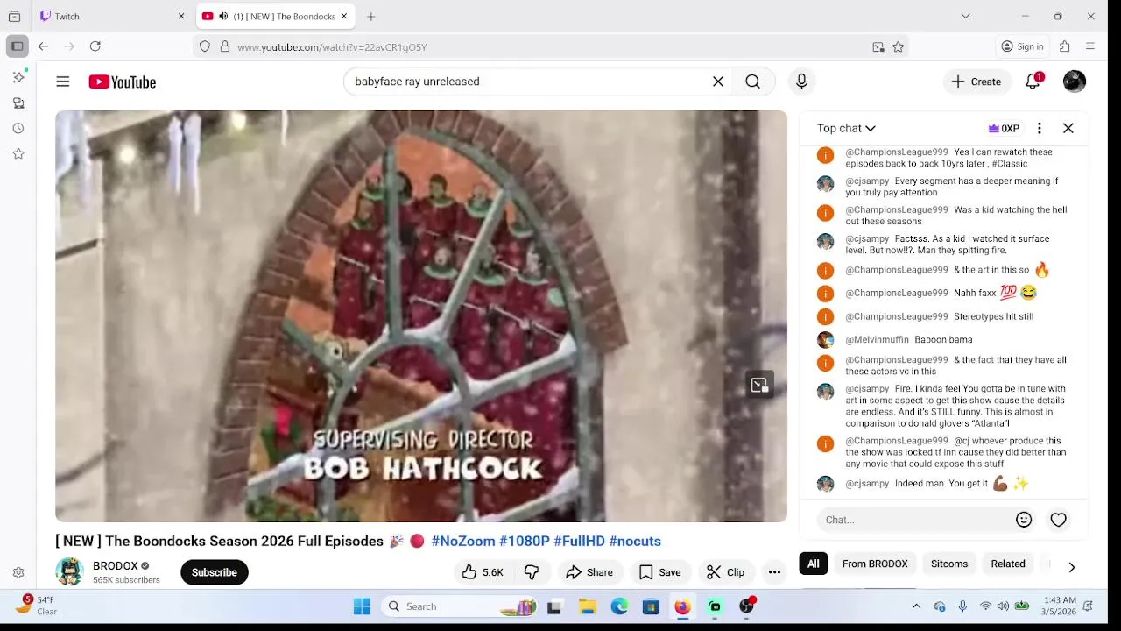Expand the list all tabs dropdown
The image size is (1121, 631).
pyautogui.click(x=965, y=16)
